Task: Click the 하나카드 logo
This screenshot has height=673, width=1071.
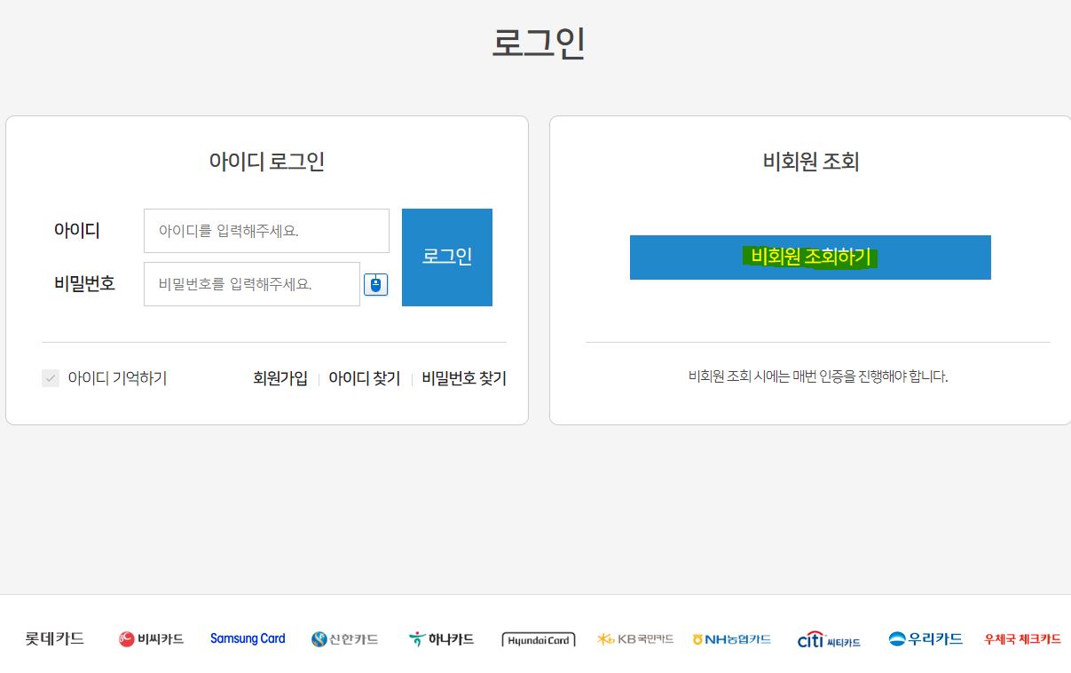Action: point(441,638)
